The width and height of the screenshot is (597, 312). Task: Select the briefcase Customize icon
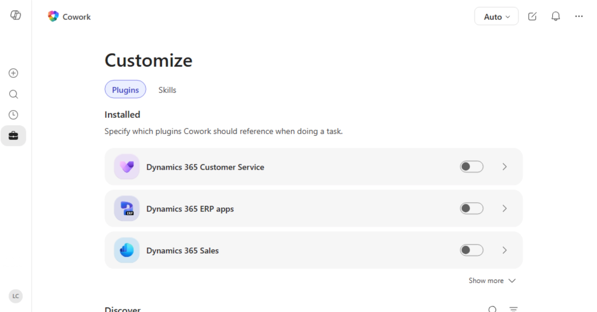click(13, 136)
